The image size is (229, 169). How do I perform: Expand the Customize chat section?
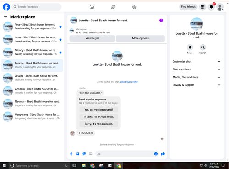pyautogui.click(x=196, y=62)
